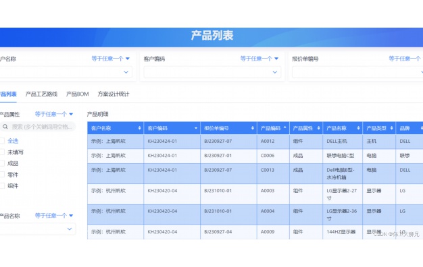Click the 产品明细 table title
Image resolution: width=423 pixels, height=267 pixels.
(97, 115)
